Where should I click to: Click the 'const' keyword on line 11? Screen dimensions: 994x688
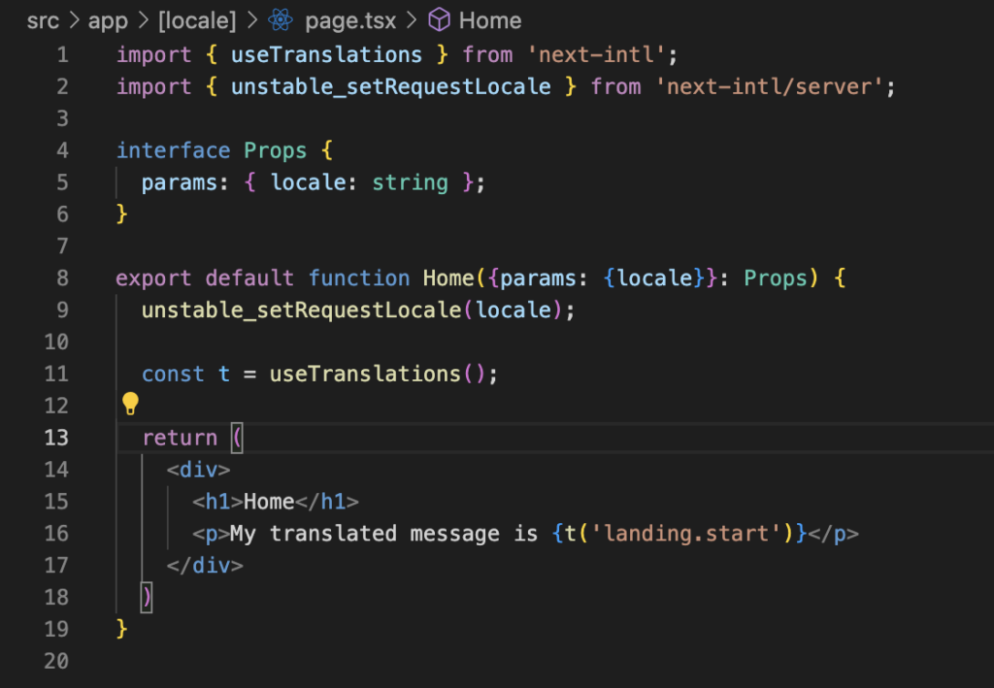[x=173, y=374]
